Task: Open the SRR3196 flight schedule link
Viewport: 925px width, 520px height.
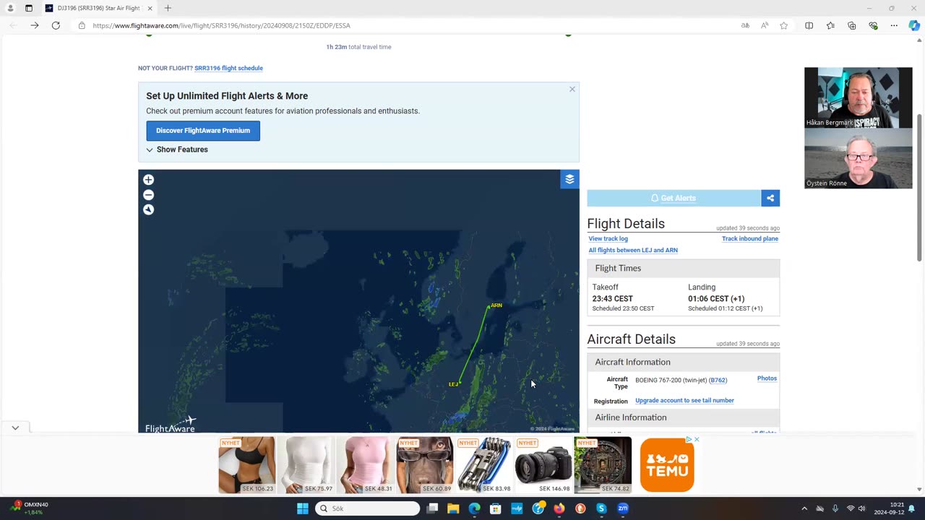Action: (x=228, y=68)
